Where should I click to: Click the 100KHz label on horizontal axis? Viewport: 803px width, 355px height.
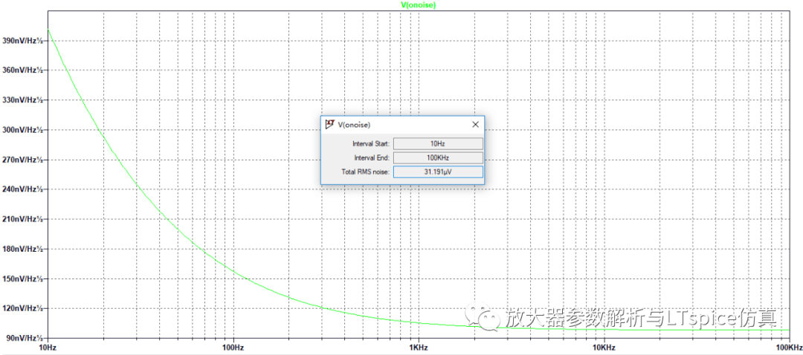(787, 348)
